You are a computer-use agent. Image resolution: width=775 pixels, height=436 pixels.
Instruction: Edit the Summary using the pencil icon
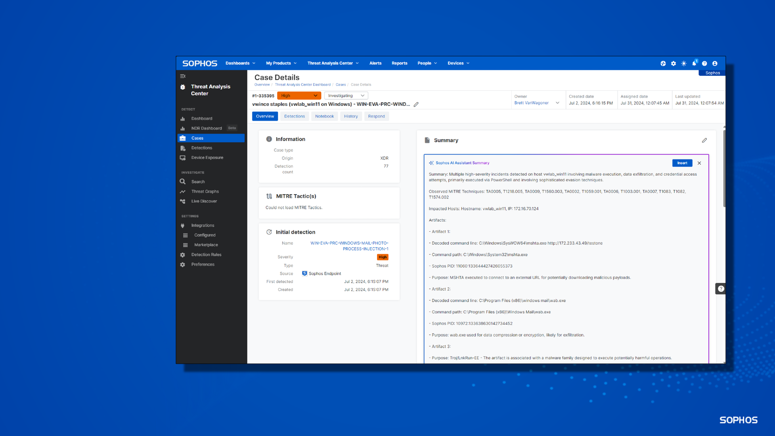[x=705, y=140]
